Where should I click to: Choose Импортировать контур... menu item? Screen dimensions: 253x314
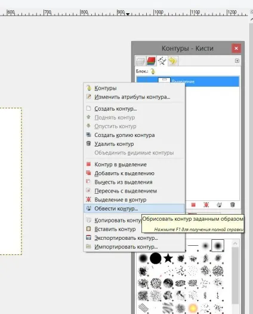tap(134, 246)
